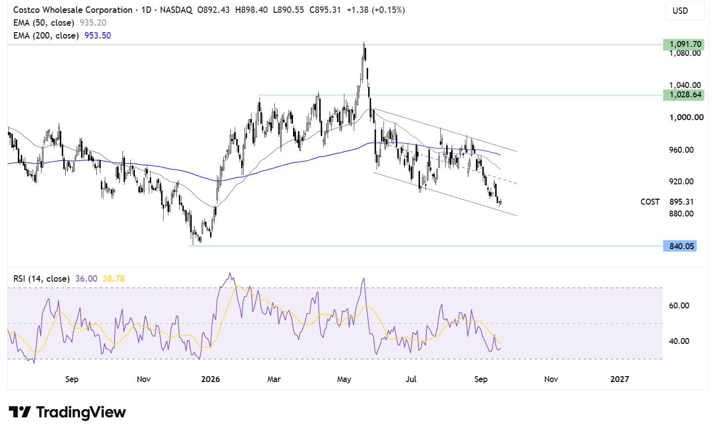Click the Nov label preceding 2027
The image size is (716, 426).
[551, 379]
